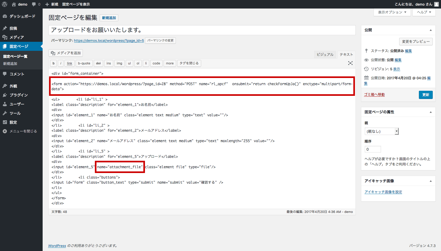Edit the 公開日時 publish date link

[429, 78]
